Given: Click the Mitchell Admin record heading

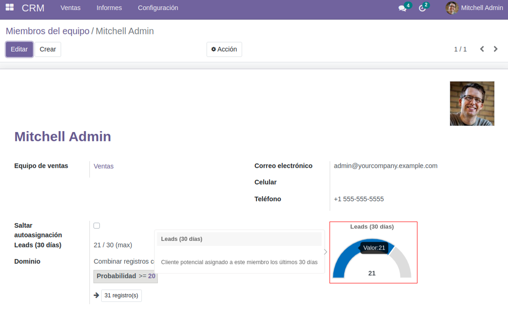Looking at the screenshot, I should pos(63,137).
